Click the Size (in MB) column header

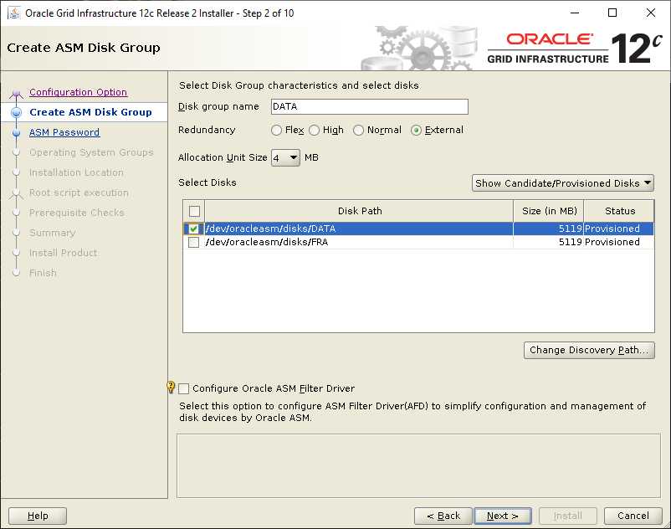[x=549, y=211]
